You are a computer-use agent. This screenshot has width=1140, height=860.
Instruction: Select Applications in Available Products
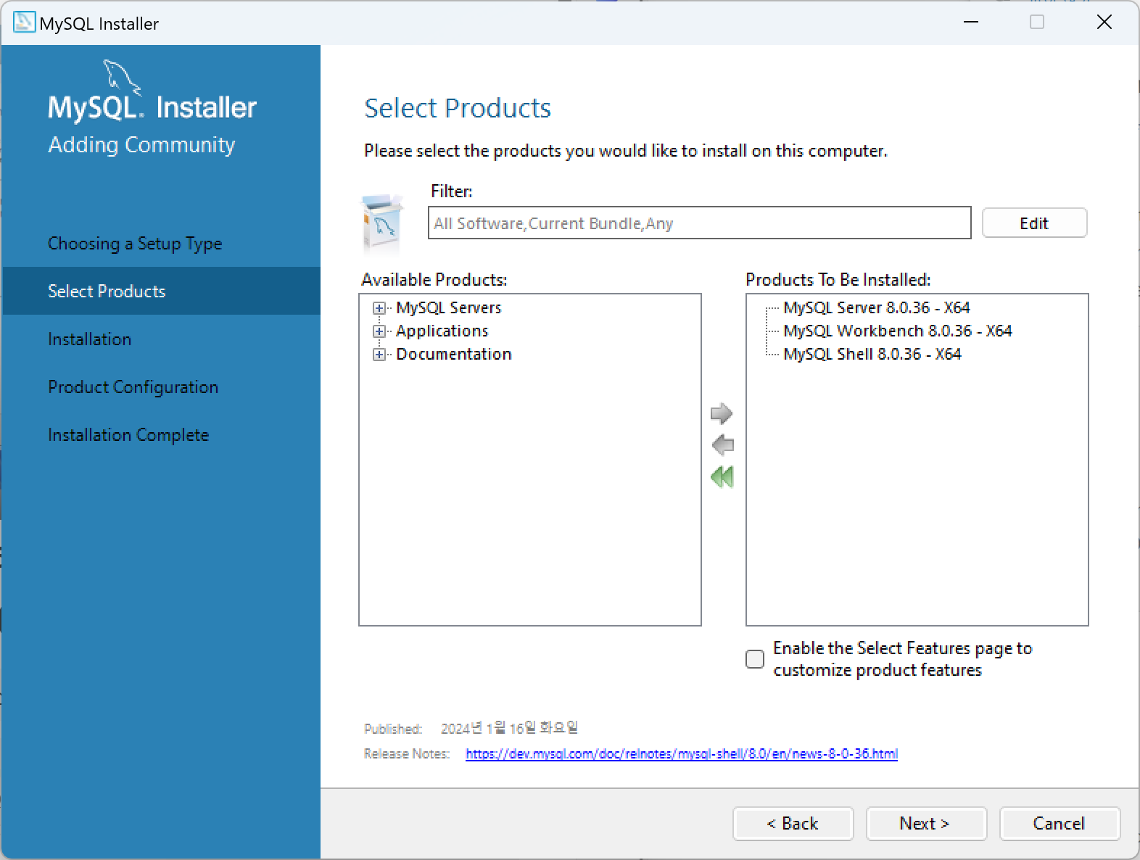pyautogui.click(x=442, y=331)
